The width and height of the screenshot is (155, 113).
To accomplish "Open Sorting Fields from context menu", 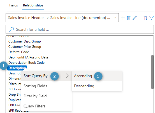I will (47, 86).
